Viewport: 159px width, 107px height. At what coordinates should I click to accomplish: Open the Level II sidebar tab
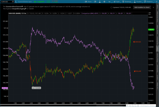(x=157, y=77)
